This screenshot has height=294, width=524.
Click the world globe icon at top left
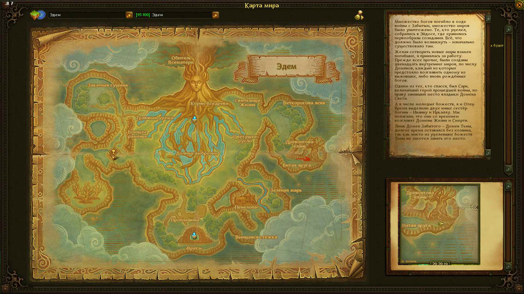[38, 15]
